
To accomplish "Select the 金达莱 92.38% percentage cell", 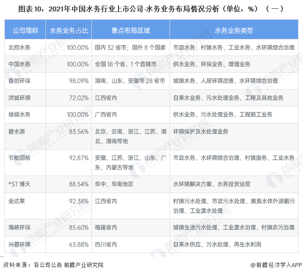I will click(79, 201).
